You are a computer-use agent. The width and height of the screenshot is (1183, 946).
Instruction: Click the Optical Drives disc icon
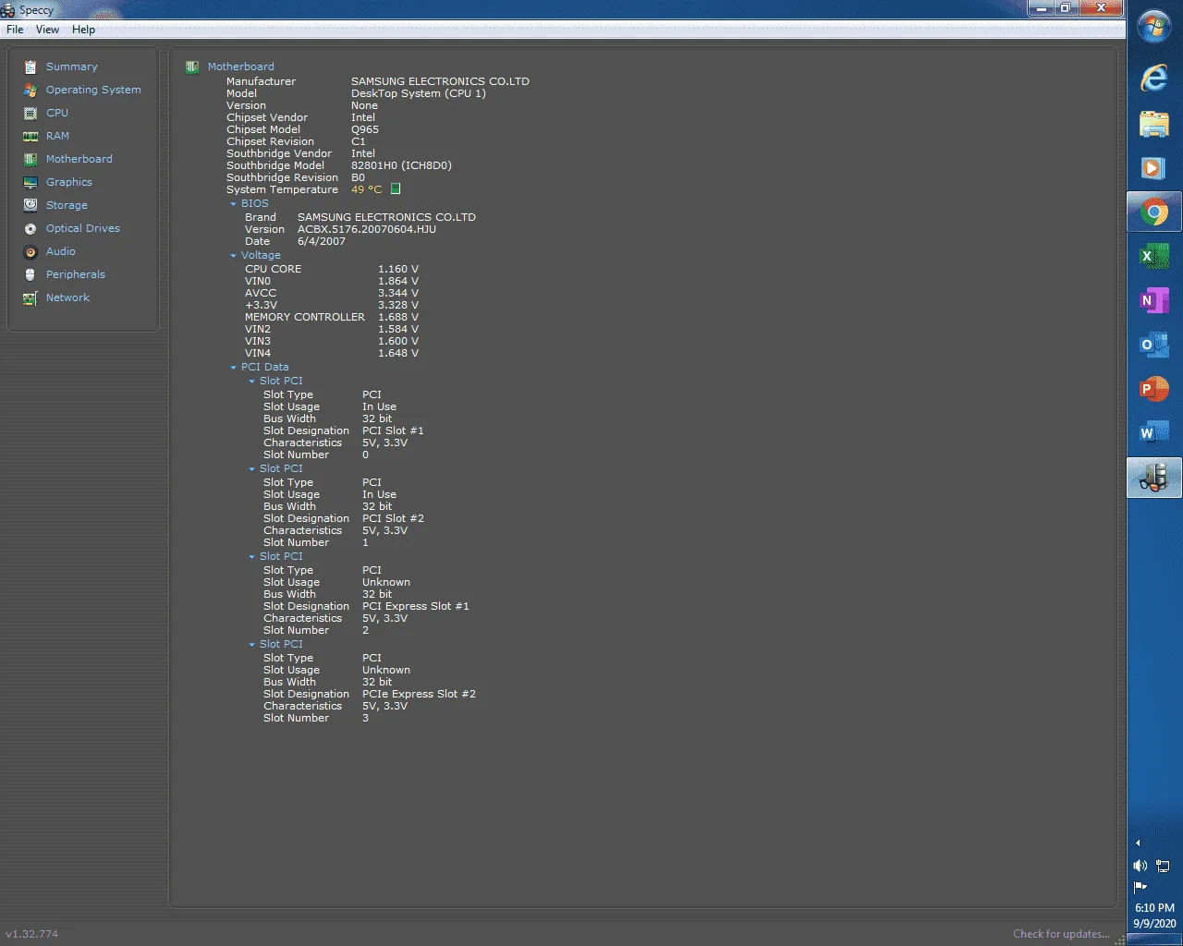click(30, 228)
